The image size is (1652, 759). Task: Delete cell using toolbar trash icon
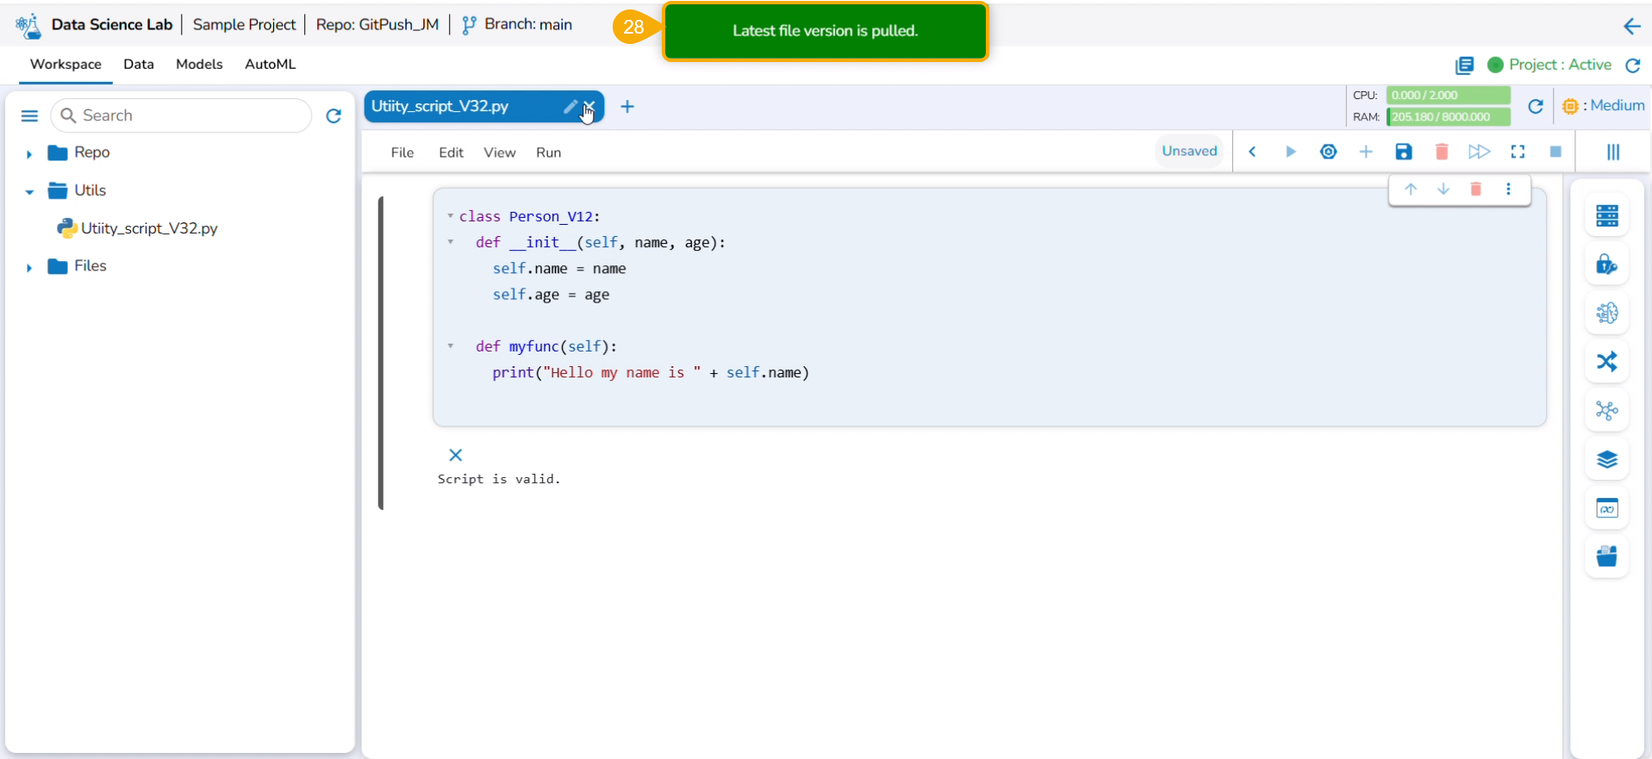coord(1441,152)
